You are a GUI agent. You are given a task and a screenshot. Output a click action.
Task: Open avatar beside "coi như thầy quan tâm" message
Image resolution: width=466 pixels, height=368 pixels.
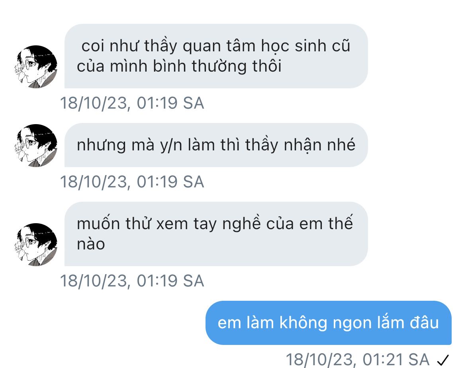click(36, 67)
